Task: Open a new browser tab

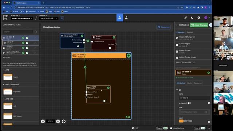Action: point(43,3)
